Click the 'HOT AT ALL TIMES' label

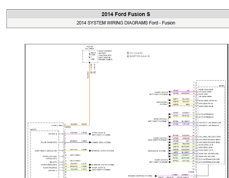click(89, 47)
